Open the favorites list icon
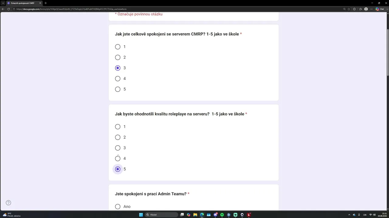The height and width of the screenshot is (218, 389). [x=360, y=9]
